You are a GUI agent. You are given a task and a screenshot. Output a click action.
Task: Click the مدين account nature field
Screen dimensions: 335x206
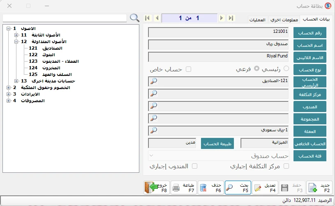tap(172, 143)
